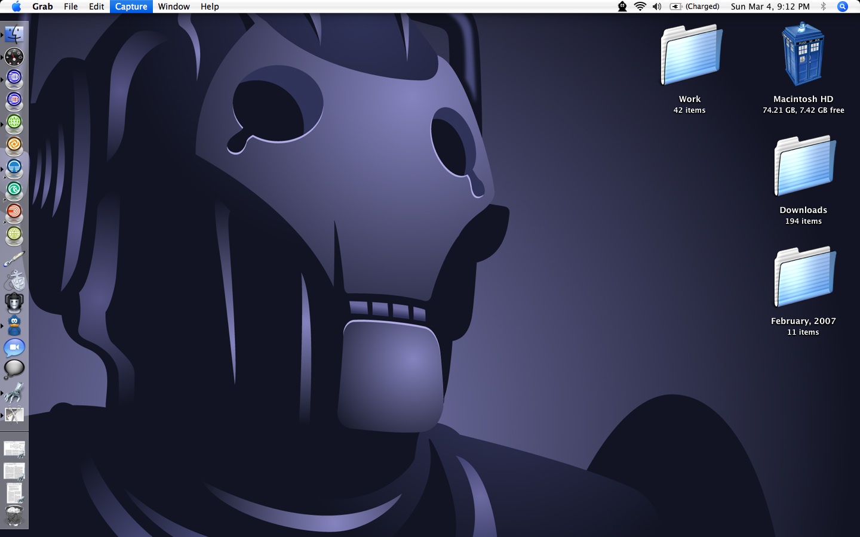This screenshot has width=860, height=537.
Task: Open the Trash in the dock
Action: click(14, 516)
